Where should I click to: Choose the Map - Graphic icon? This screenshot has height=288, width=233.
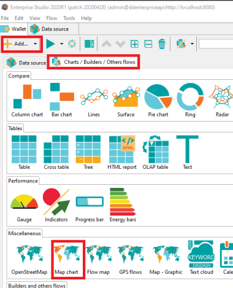click(166, 254)
